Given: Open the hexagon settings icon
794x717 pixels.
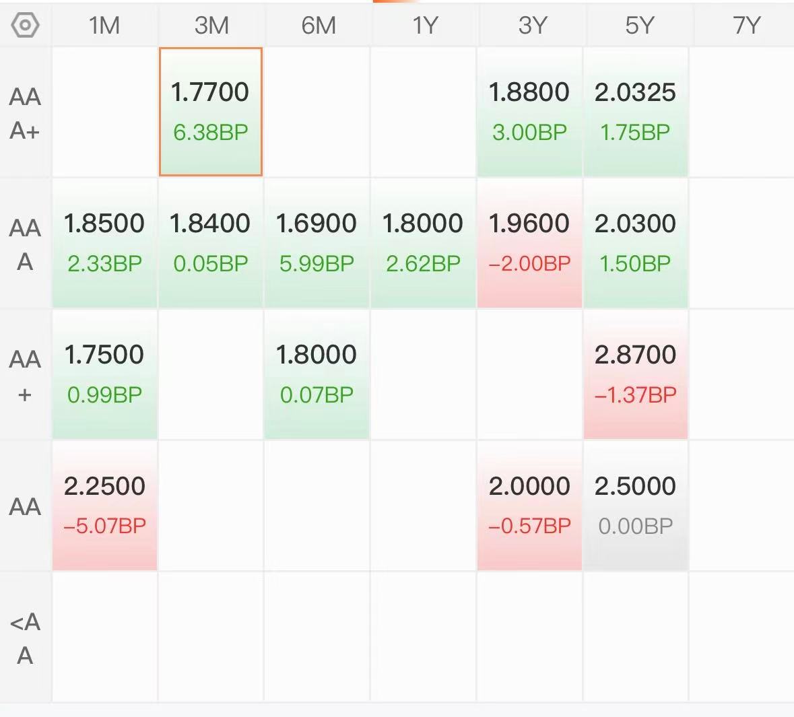Looking at the screenshot, I should pyautogui.click(x=25, y=25).
